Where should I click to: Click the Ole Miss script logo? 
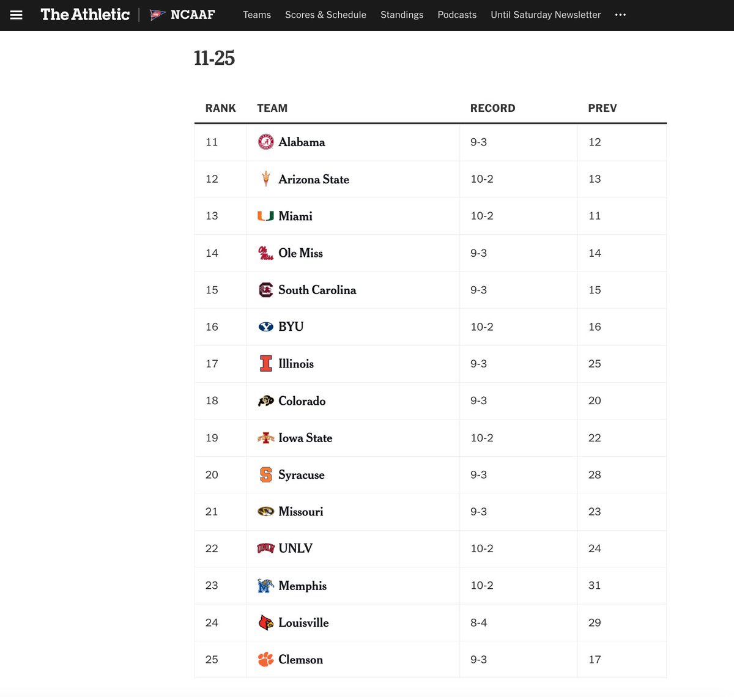265,253
